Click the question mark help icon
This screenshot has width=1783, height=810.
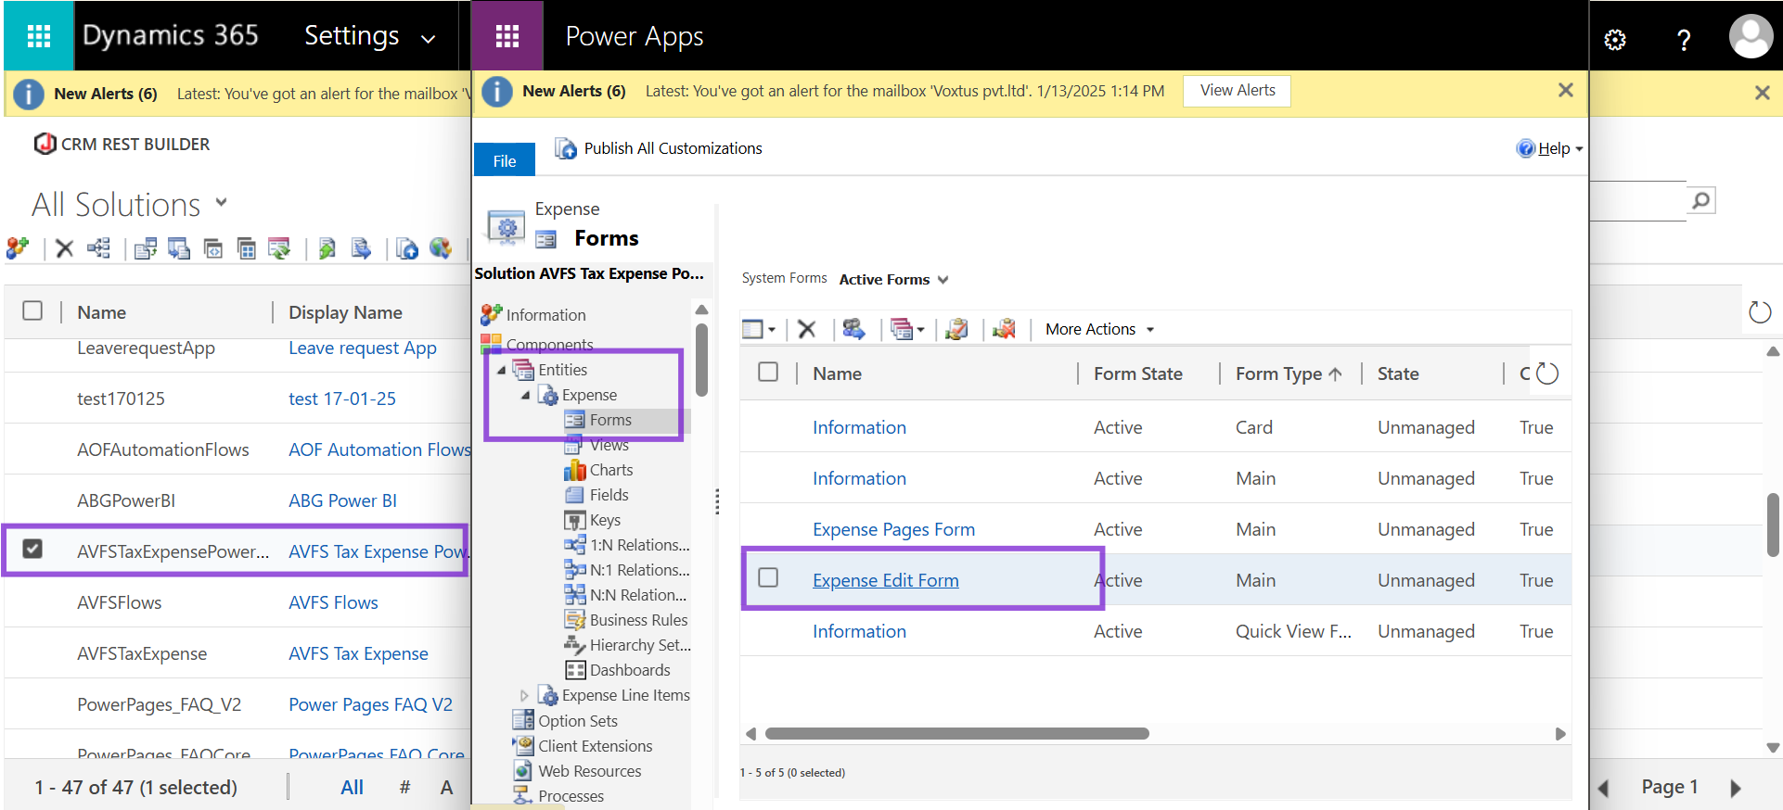[1684, 40]
